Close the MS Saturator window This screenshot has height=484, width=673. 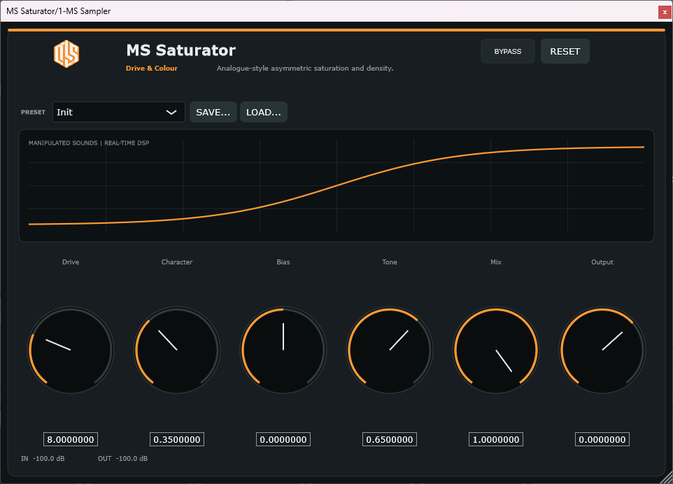click(x=665, y=12)
